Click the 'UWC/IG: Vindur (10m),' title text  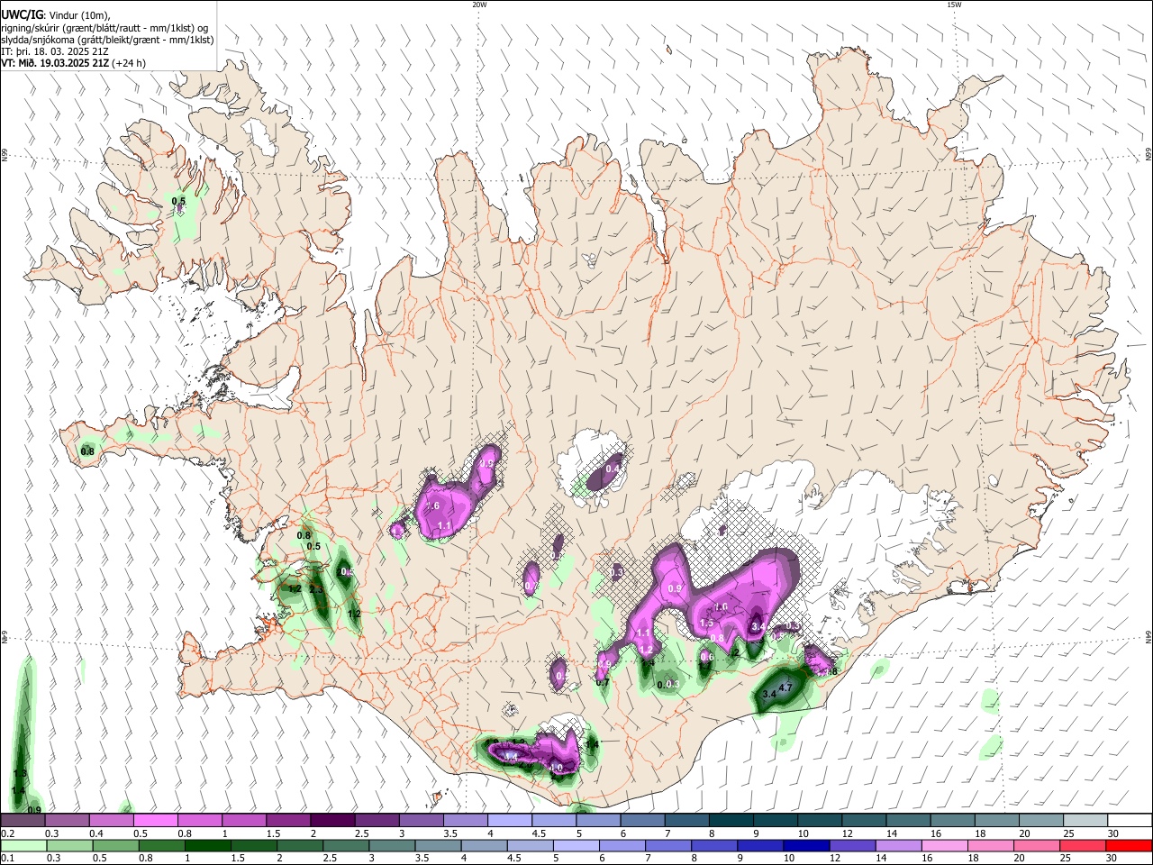click(55, 14)
